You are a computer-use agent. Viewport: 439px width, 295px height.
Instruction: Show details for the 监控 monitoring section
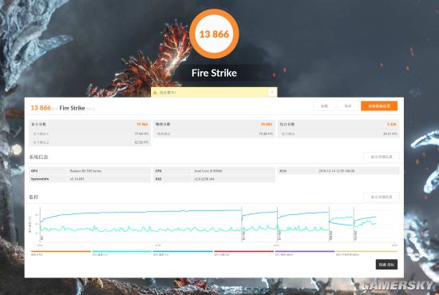pyautogui.click(x=382, y=197)
